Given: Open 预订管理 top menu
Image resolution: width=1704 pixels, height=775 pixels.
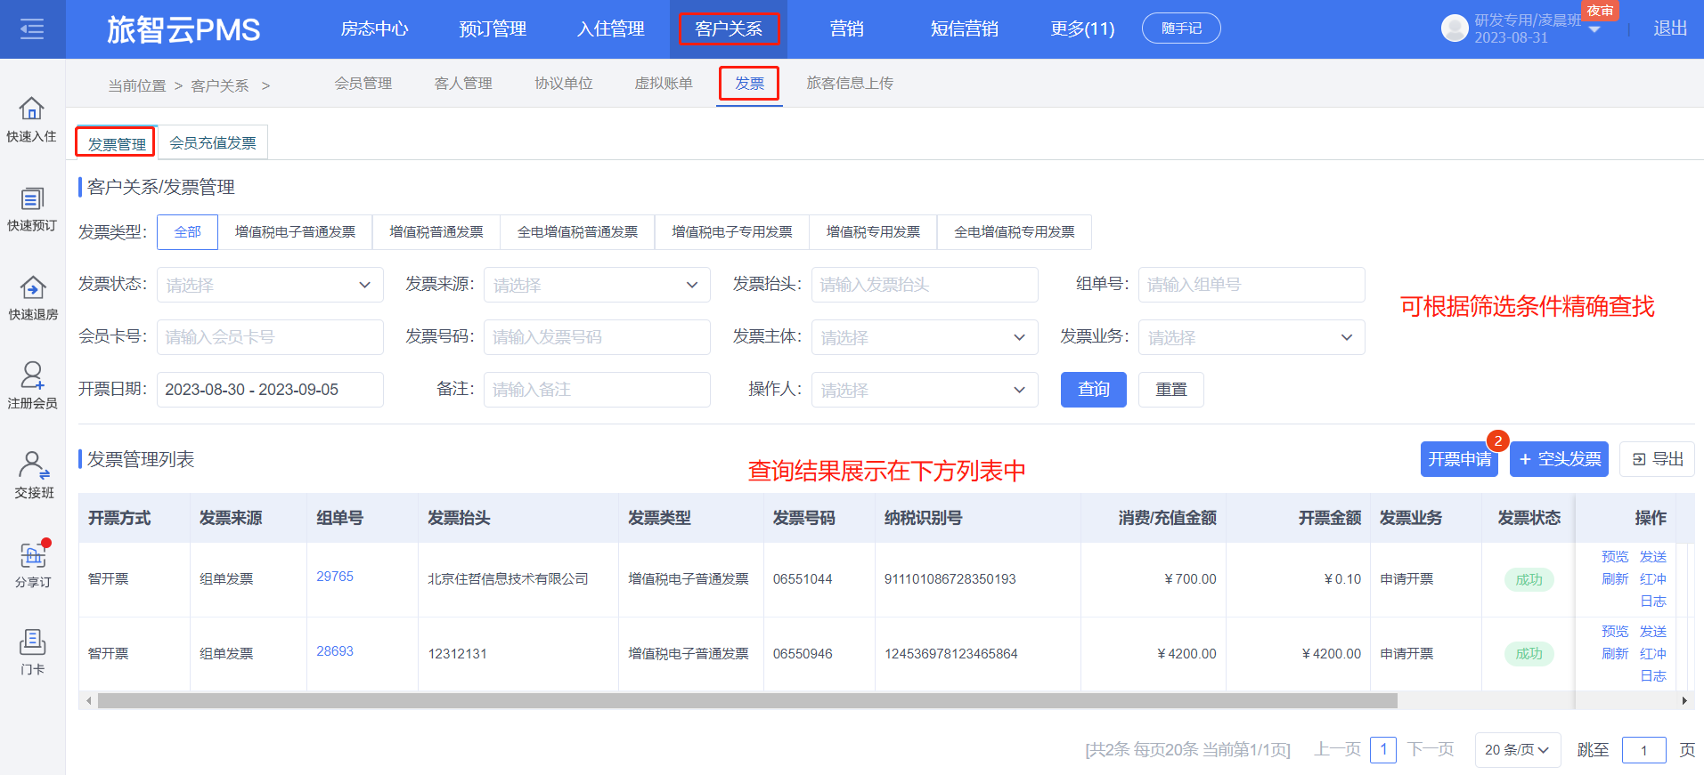Looking at the screenshot, I should click(493, 29).
